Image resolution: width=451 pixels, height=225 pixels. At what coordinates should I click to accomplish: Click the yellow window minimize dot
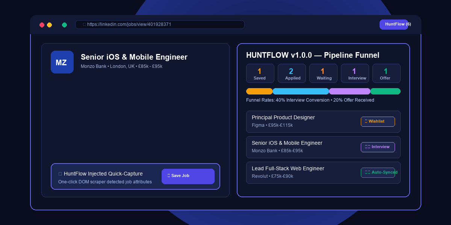(49, 25)
